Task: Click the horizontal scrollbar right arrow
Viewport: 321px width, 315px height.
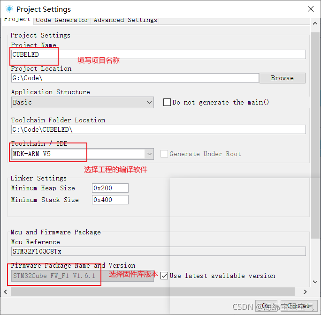Action: tap(305, 292)
